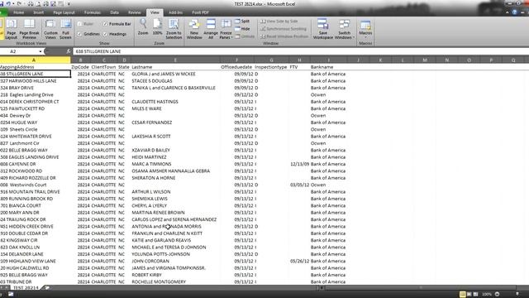Click the horizontal scrollbar thumb
This screenshot has height=298, width=529.
point(421,288)
